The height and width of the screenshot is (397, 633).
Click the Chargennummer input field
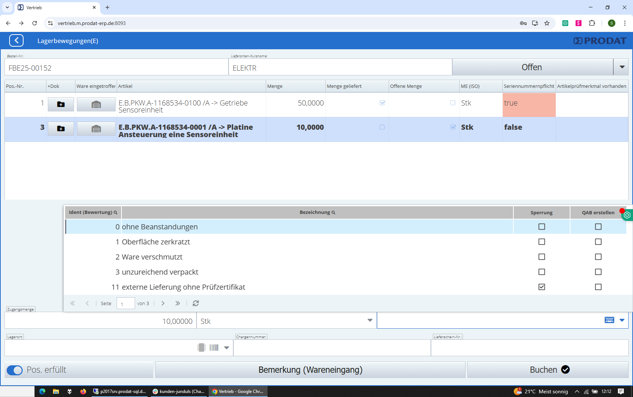pos(332,348)
